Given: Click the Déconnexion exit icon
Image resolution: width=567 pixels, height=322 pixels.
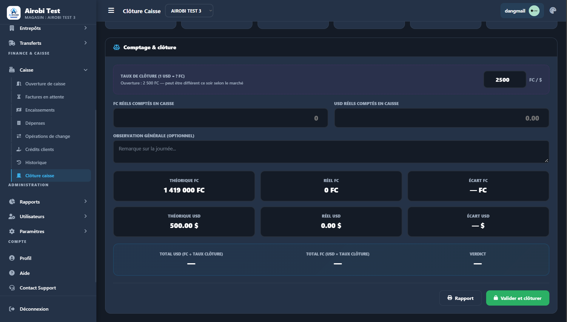Looking at the screenshot, I should point(12,309).
